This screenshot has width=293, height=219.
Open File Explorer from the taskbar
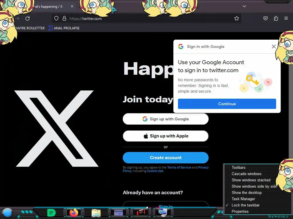point(96,213)
